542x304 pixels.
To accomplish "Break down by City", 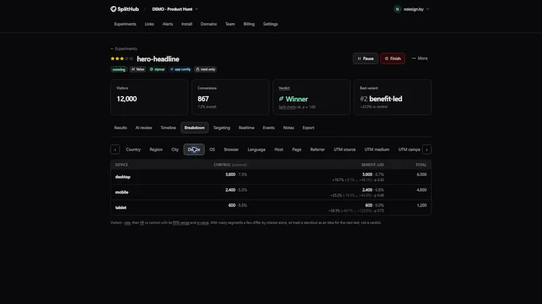I will tap(175, 150).
